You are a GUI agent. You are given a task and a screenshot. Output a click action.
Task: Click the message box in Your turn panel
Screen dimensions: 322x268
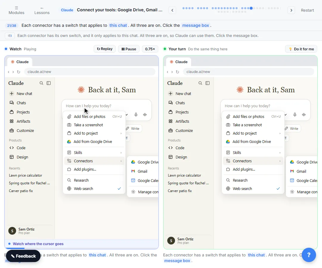tap(265, 106)
